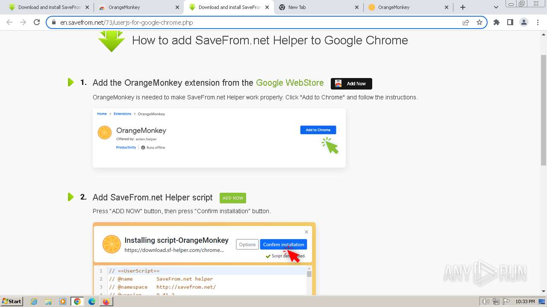547x307 pixels.
Task: Open the Windows Start menu
Action: click(12, 301)
